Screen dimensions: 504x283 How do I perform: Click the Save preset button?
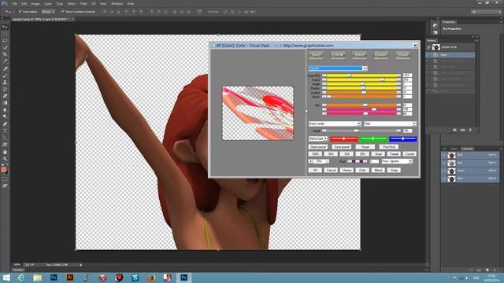point(342,147)
